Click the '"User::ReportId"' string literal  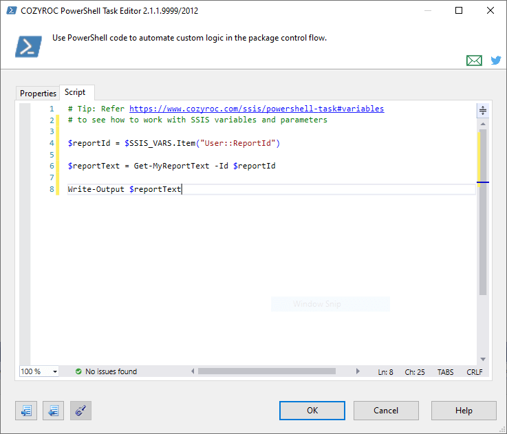pyautogui.click(x=237, y=143)
